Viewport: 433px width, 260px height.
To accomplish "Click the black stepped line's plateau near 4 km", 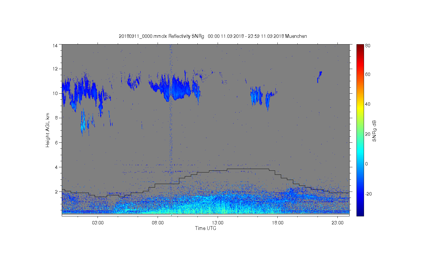I will pyautogui.click(x=248, y=169).
